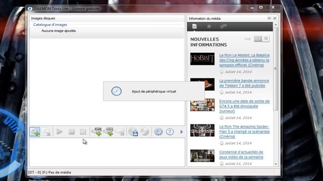This screenshot has width=323, height=181.
Task: Switch to the star favorites tab
Action: (x=209, y=26)
